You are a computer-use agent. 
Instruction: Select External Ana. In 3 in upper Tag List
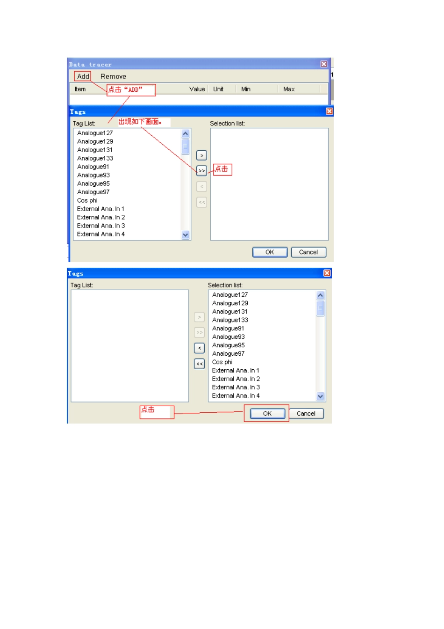pos(101,226)
